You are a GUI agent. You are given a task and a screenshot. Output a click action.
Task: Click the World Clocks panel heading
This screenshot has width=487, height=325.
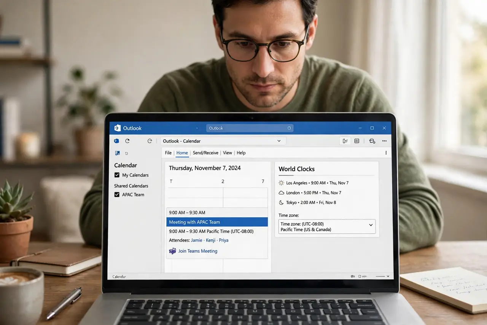coord(297,169)
